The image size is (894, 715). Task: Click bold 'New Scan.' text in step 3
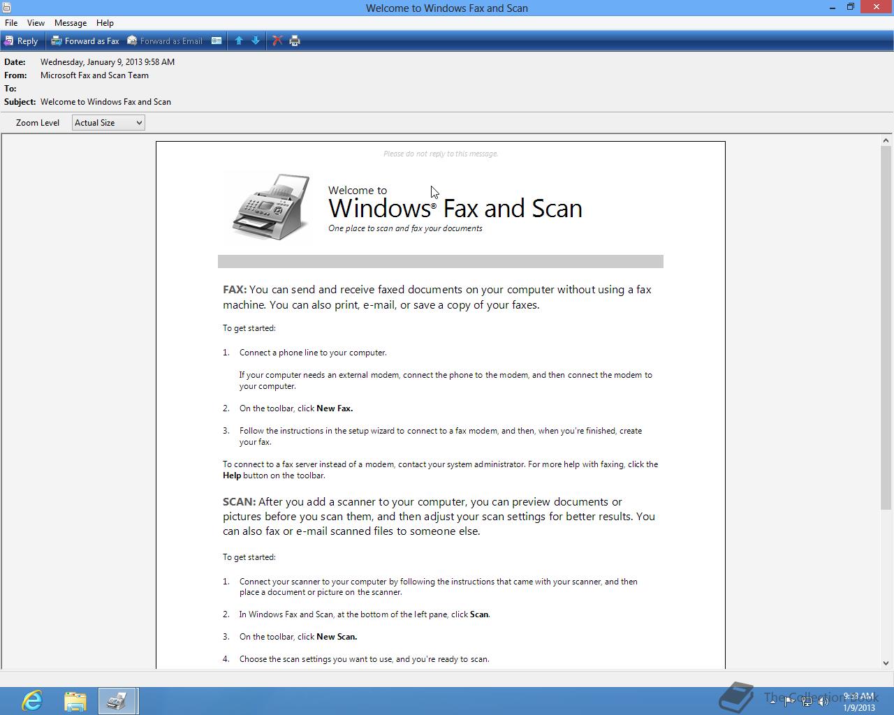[x=337, y=637]
